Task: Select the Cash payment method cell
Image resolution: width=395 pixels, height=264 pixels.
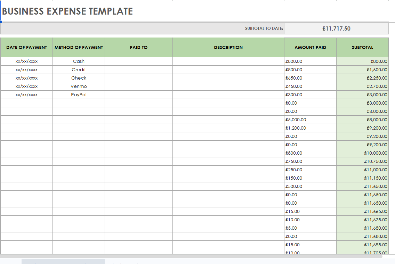Action: point(79,61)
